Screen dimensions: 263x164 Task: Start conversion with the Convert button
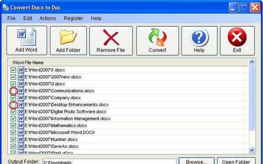click(x=157, y=41)
